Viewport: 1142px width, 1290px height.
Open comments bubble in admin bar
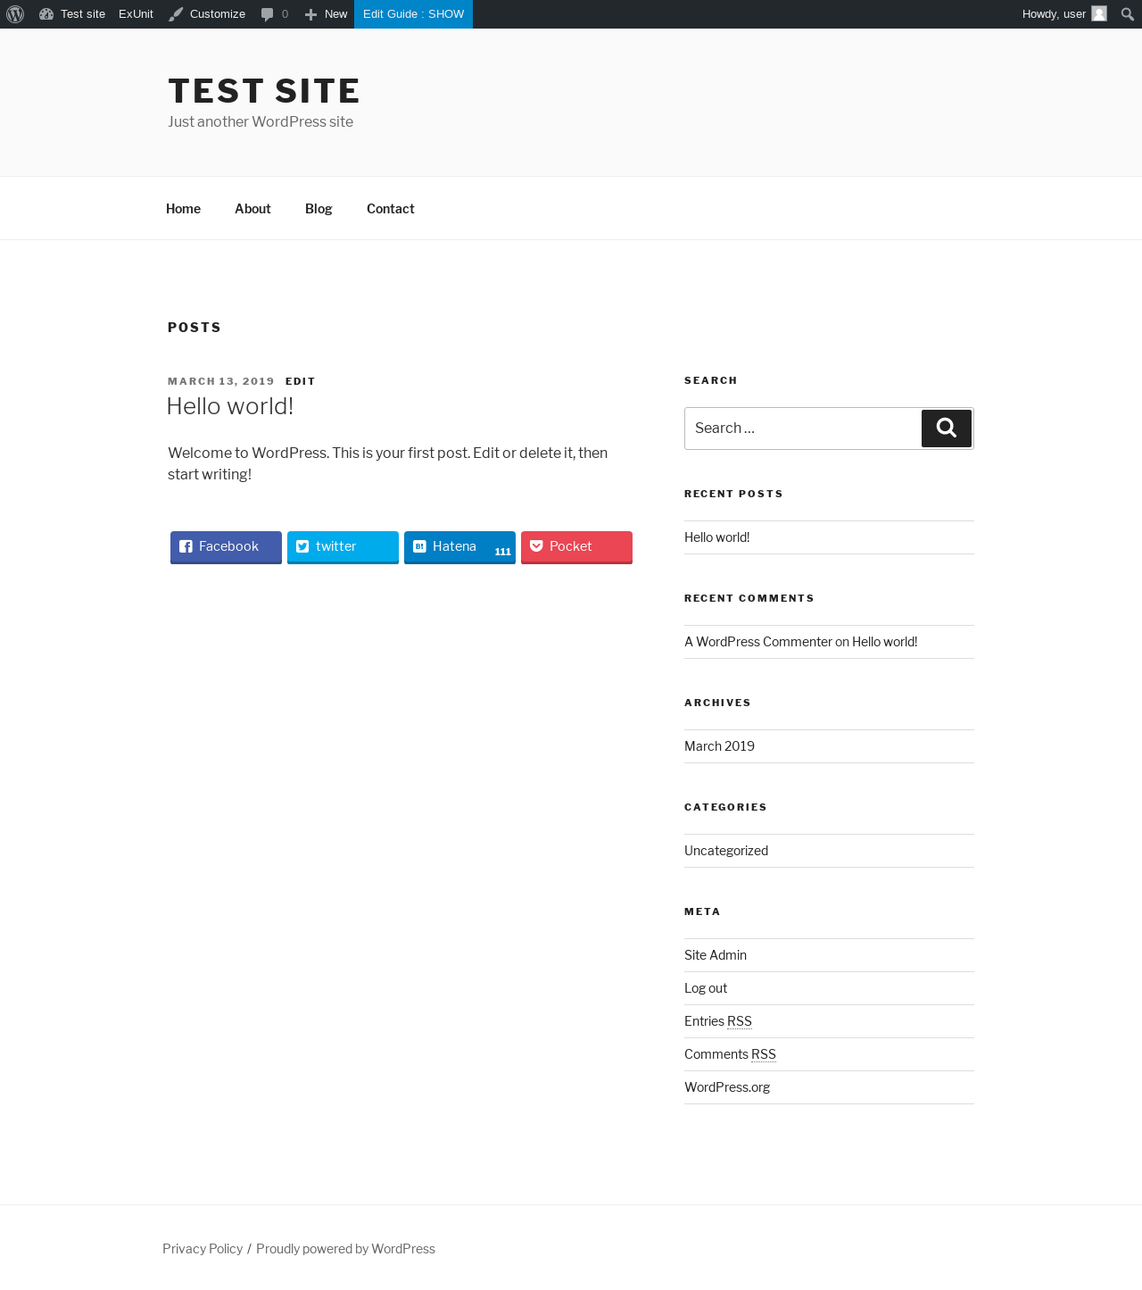click(274, 14)
